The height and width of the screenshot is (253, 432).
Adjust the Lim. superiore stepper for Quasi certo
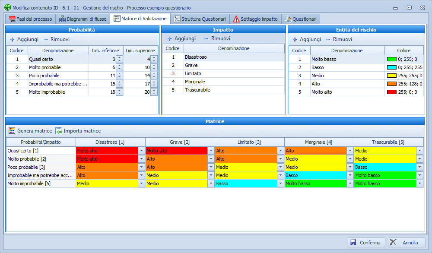click(x=154, y=59)
